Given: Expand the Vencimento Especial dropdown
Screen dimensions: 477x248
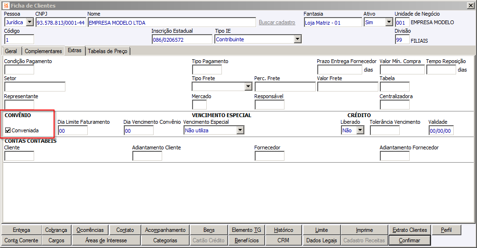Looking at the screenshot, I should point(240,130).
